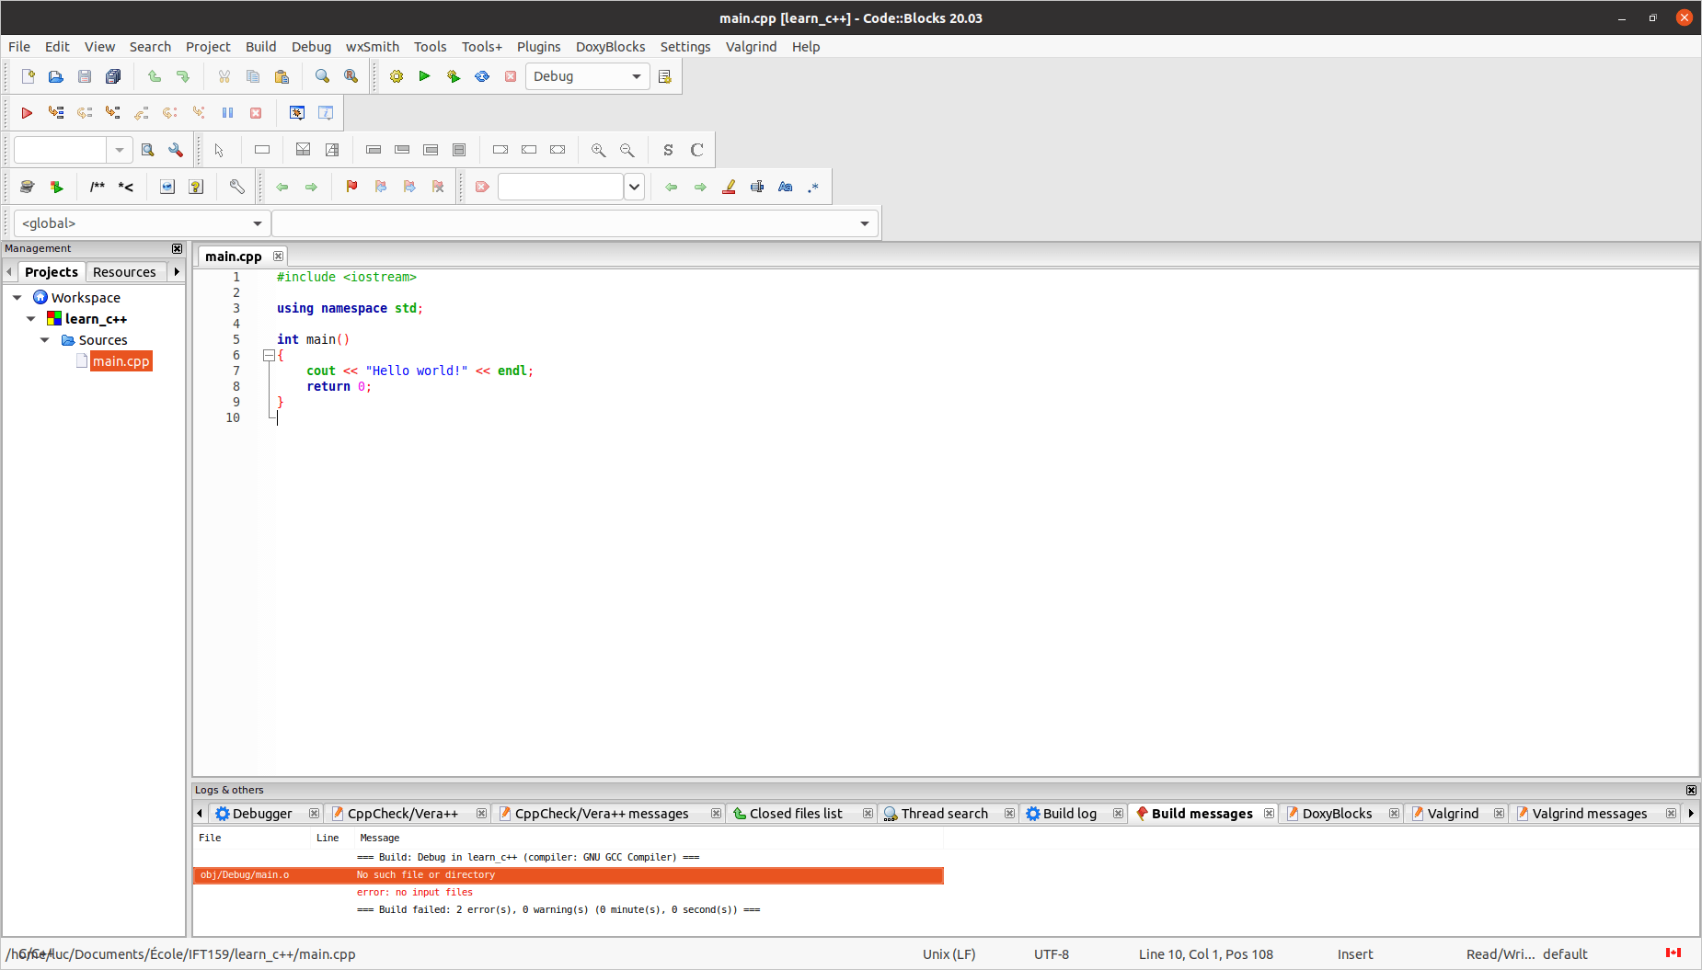Click the incremental search input field
This screenshot has width=1702, height=970.
tap(61, 149)
